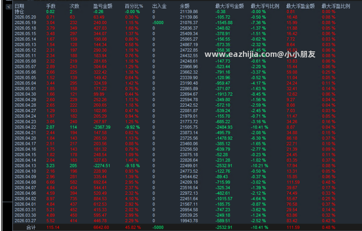This screenshot has width=362, height=231.
Task: Click the -9.92 % percentage cell
Action: pyautogui.click(x=132, y=127)
